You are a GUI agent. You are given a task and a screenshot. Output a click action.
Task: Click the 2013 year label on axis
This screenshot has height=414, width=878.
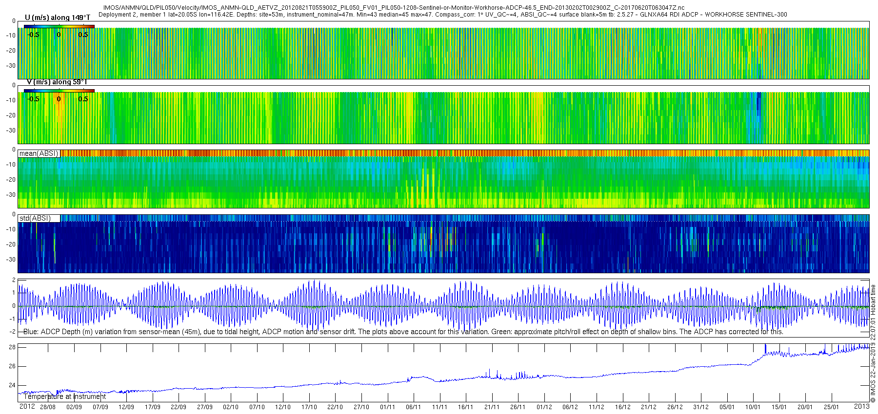pos(862,407)
